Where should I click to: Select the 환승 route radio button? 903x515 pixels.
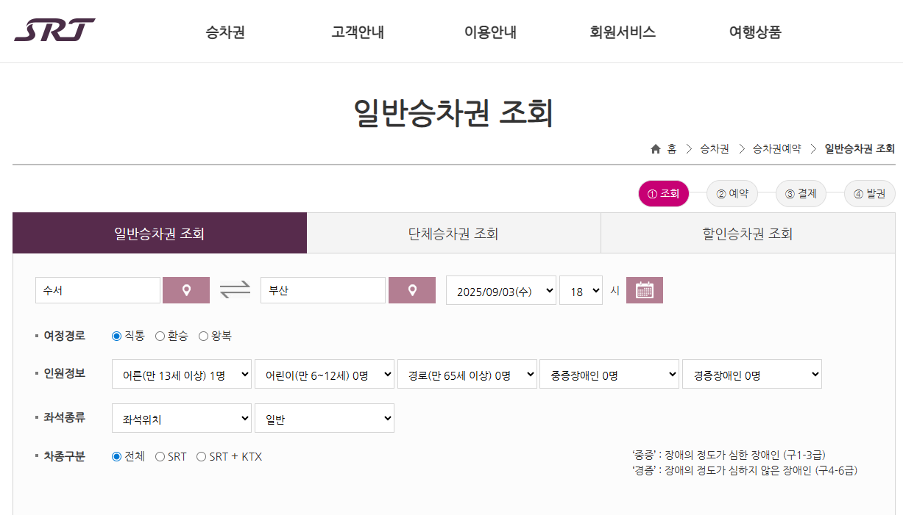160,336
